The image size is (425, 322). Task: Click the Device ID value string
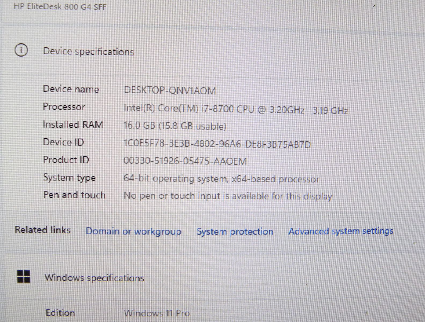tap(217, 144)
